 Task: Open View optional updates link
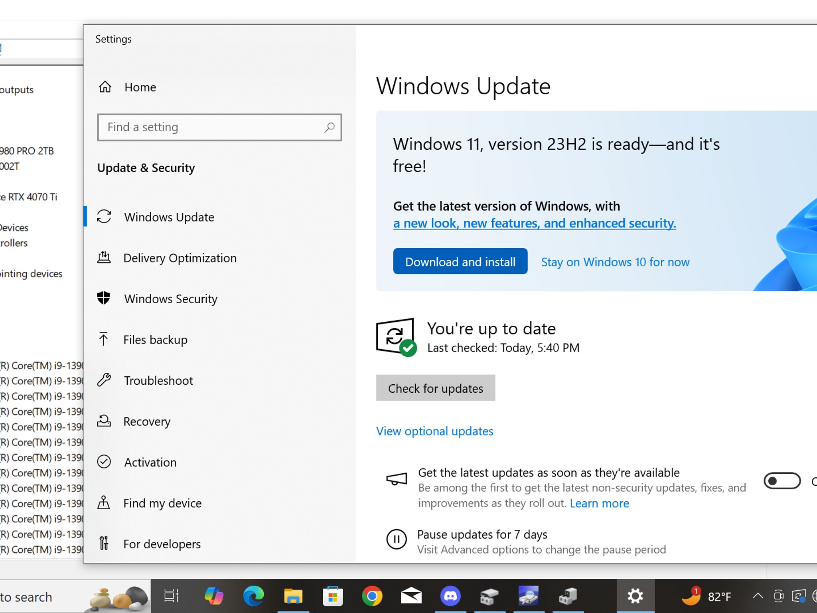[x=435, y=431]
